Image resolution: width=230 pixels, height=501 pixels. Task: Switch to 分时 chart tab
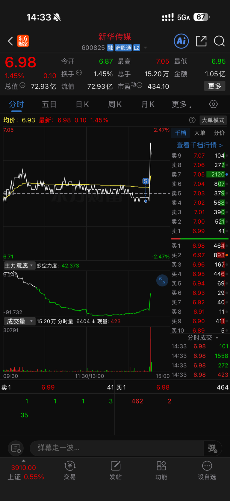click(x=16, y=104)
